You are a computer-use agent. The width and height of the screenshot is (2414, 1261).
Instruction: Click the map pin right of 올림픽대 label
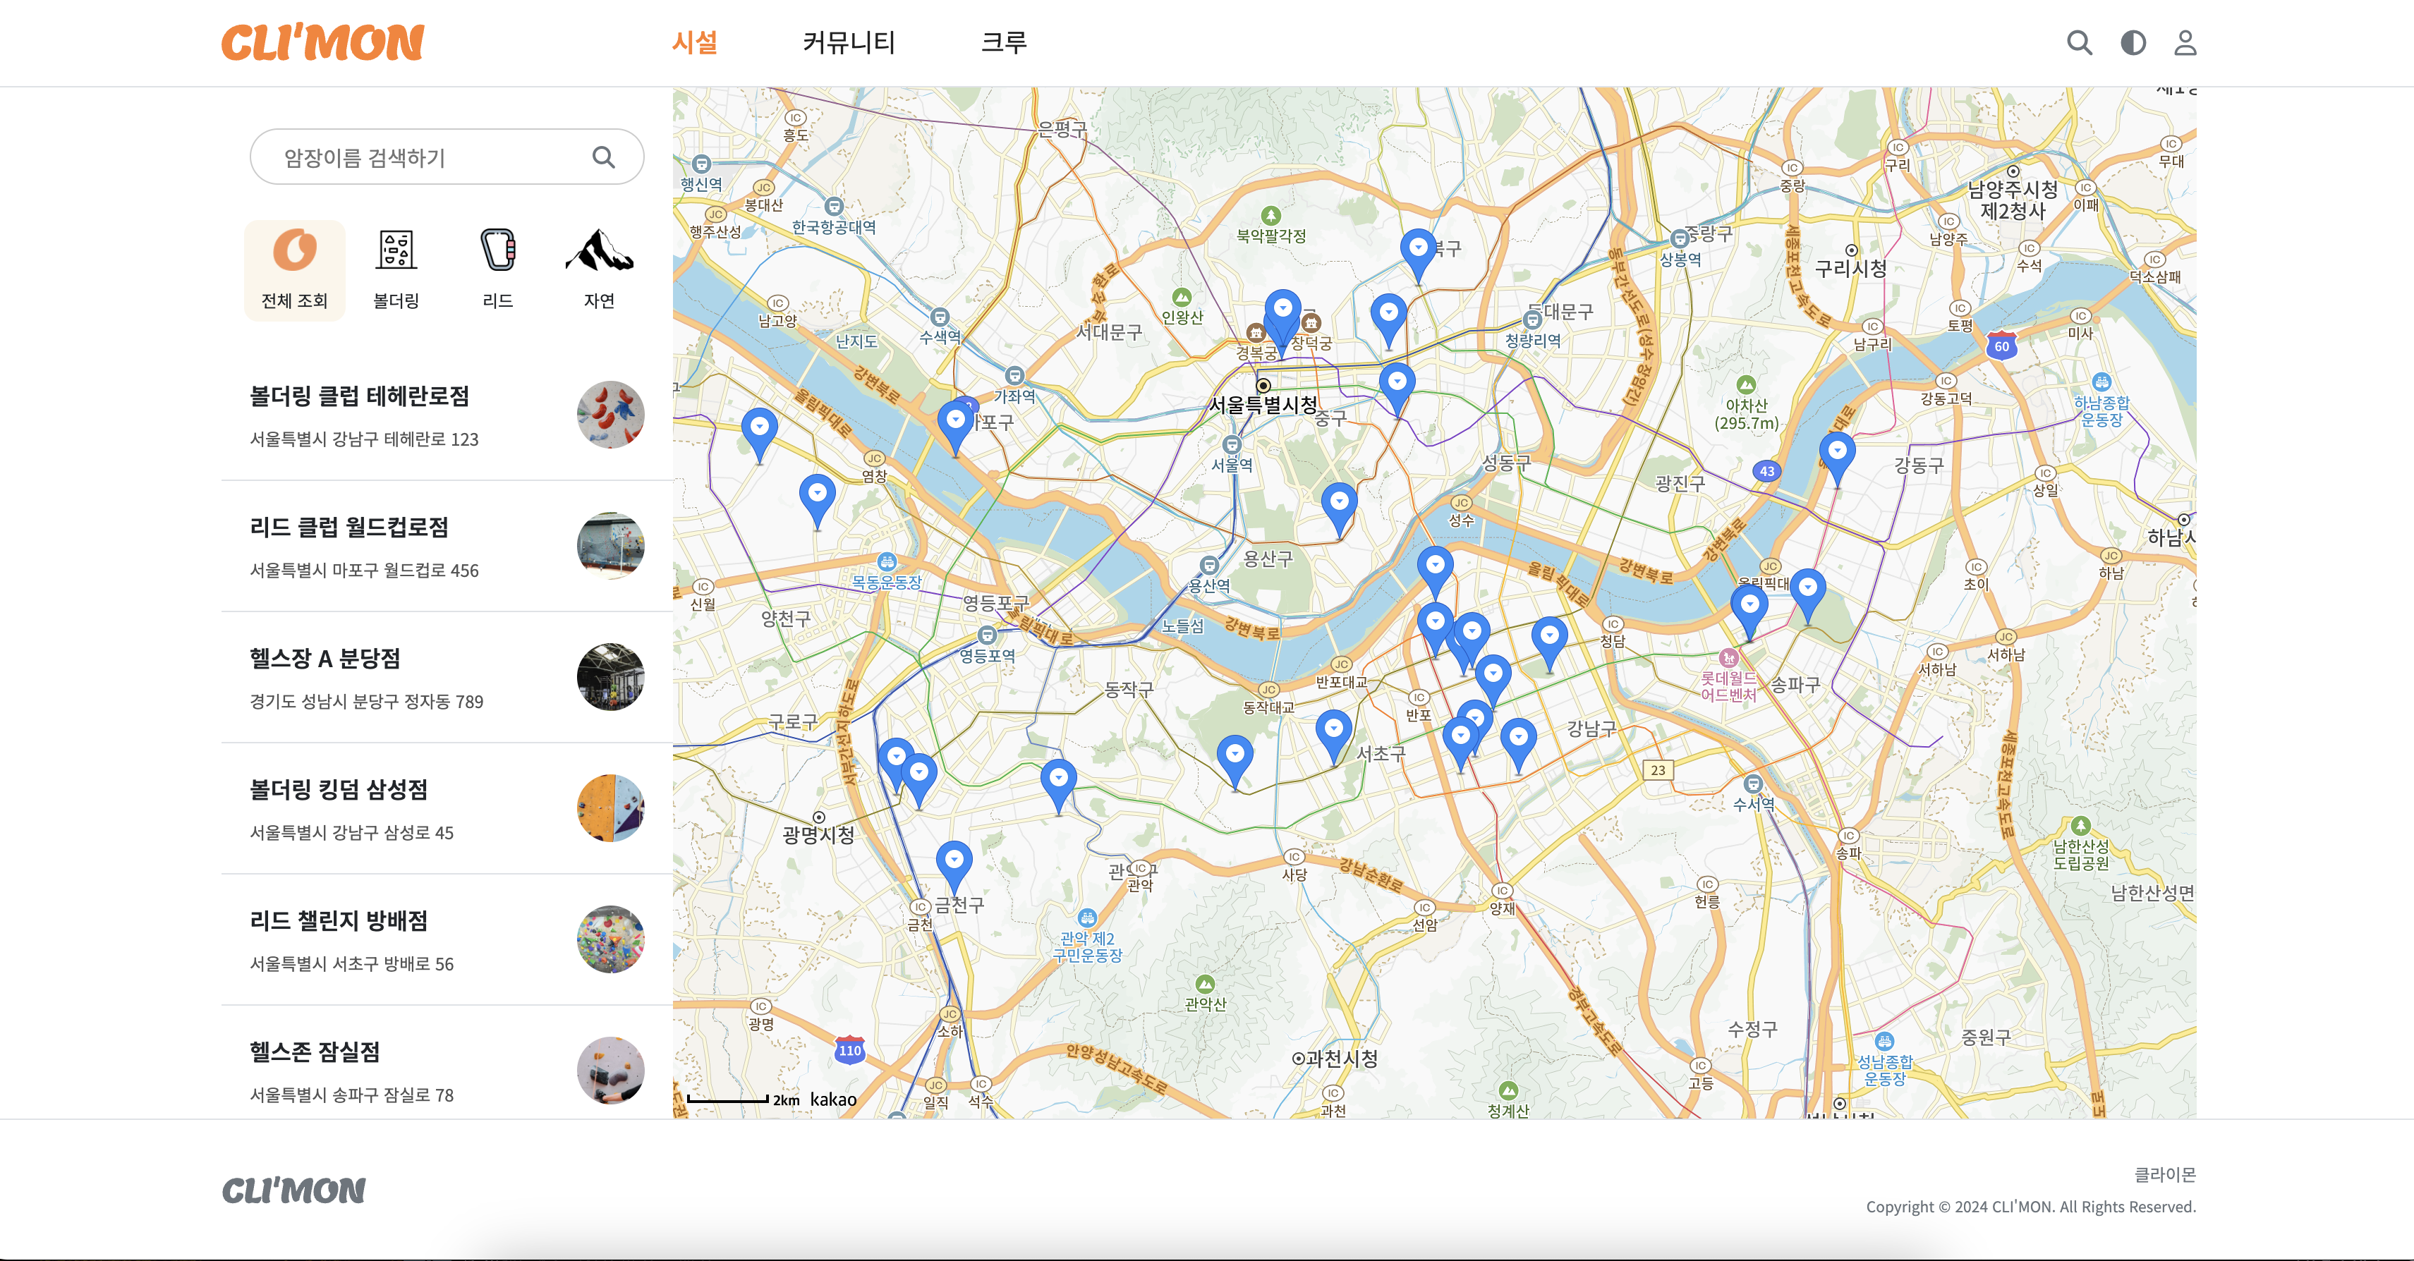coord(1808,595)
